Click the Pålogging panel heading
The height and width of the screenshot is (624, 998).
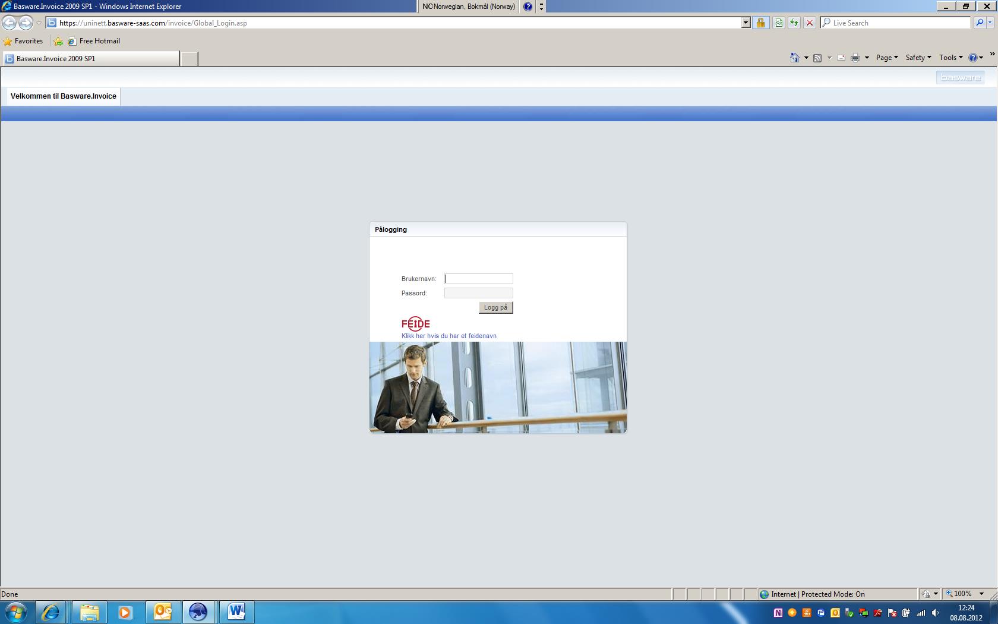[x=391, y=229]
